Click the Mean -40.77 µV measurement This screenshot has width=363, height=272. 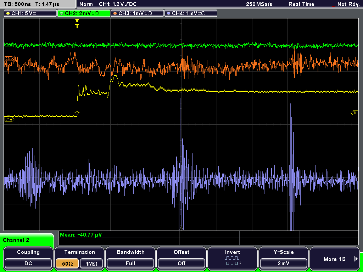[80, 235]
